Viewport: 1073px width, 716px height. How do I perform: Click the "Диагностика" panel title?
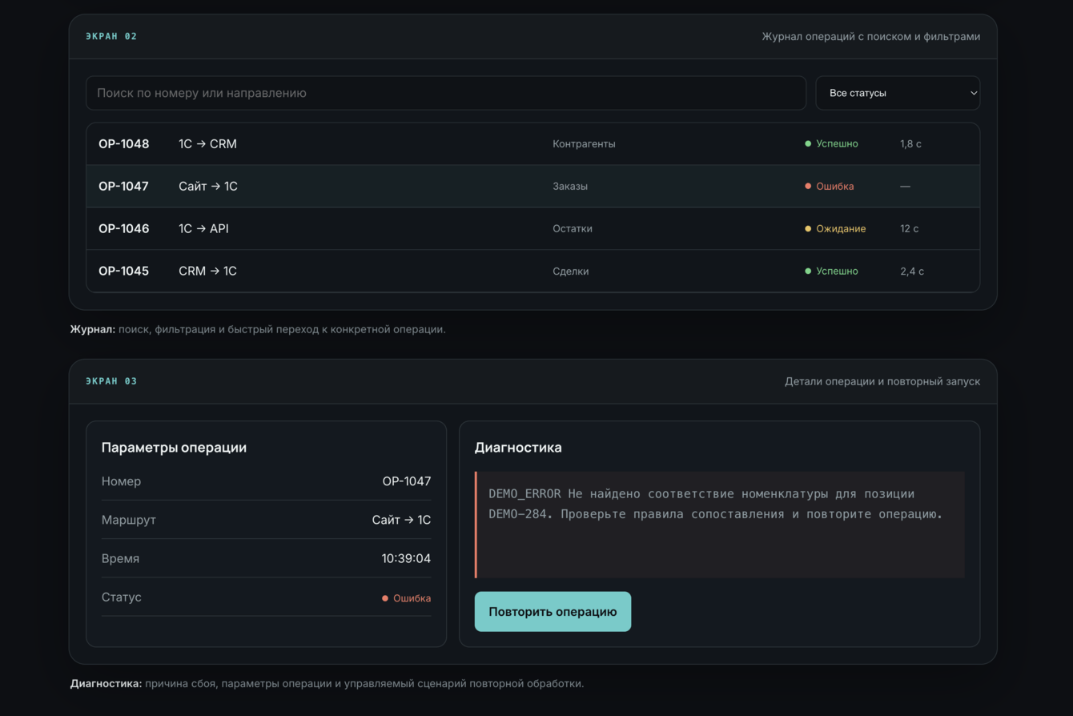pos(518,448)
